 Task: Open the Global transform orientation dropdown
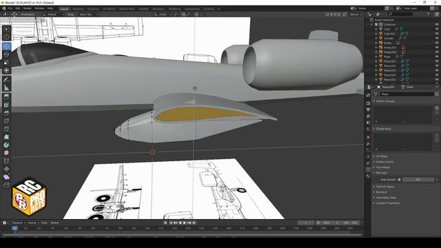[163, 14]
